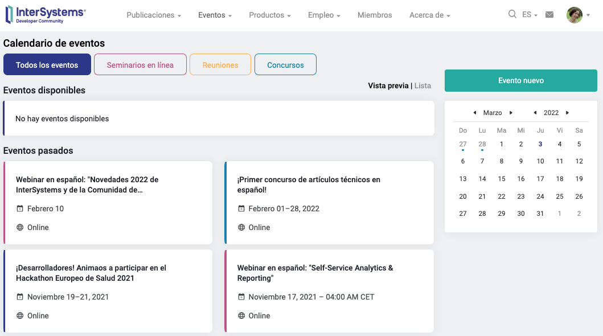The image size is (603, 336).
Task: Open the Self-Service Analytics & Reporting webinar
Action: tap(315, 273)
